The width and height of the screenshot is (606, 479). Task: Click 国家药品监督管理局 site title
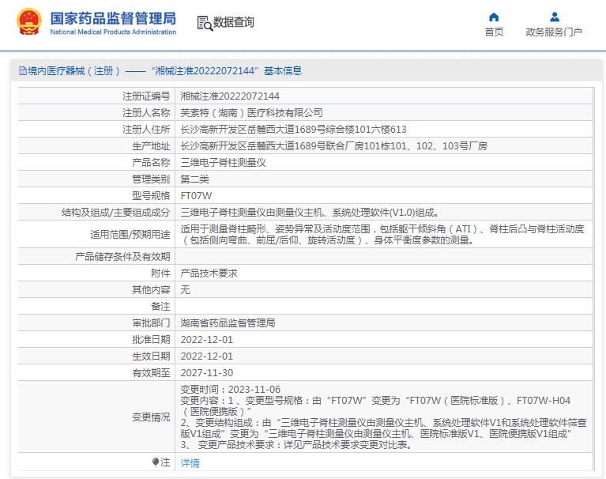point(113,18)
